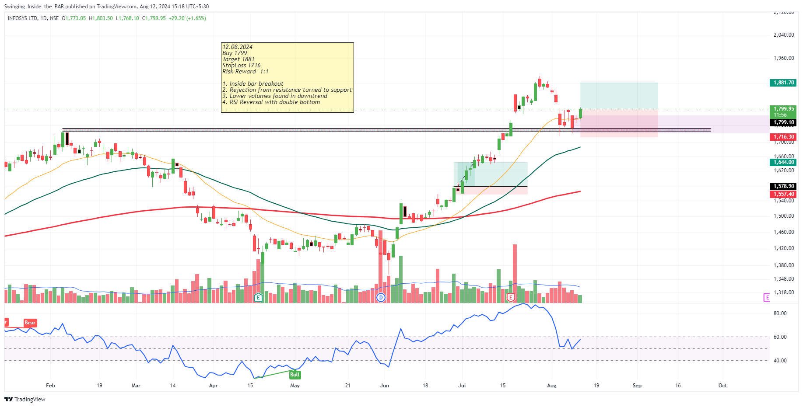Click the open value O1,773.05
Viewport: 803px width, 407px height.
point(74,18)
